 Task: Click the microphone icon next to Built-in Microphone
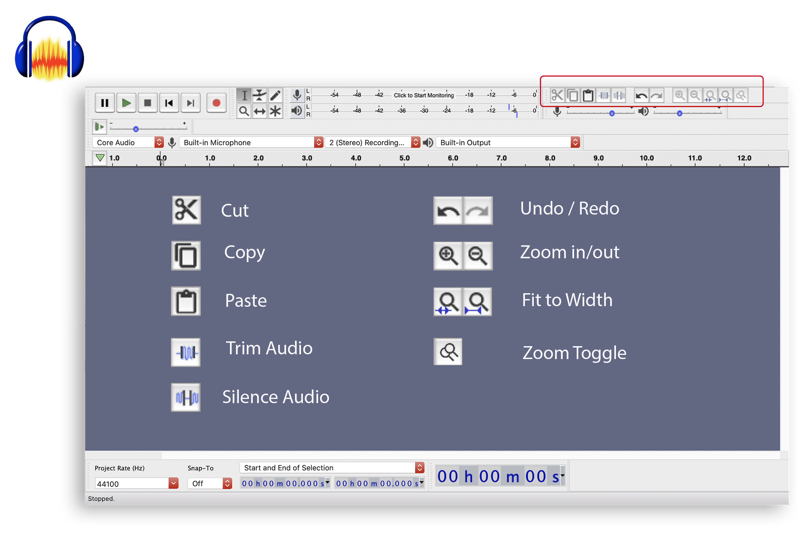point(171,142)
